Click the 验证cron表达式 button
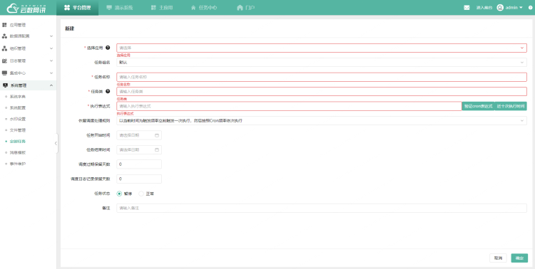Screen dimensions: 535x269 point(478,106)
